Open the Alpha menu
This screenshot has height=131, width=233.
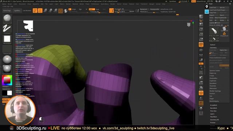(4, 4)
